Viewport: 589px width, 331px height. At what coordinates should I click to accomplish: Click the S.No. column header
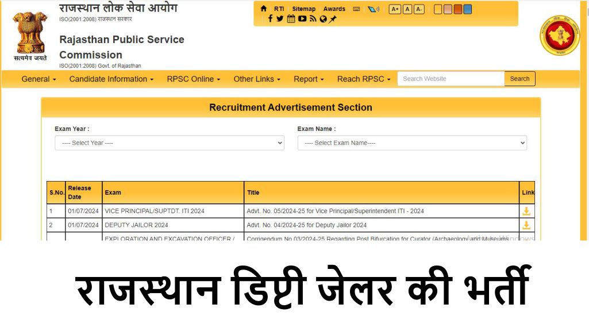(56, 193)
